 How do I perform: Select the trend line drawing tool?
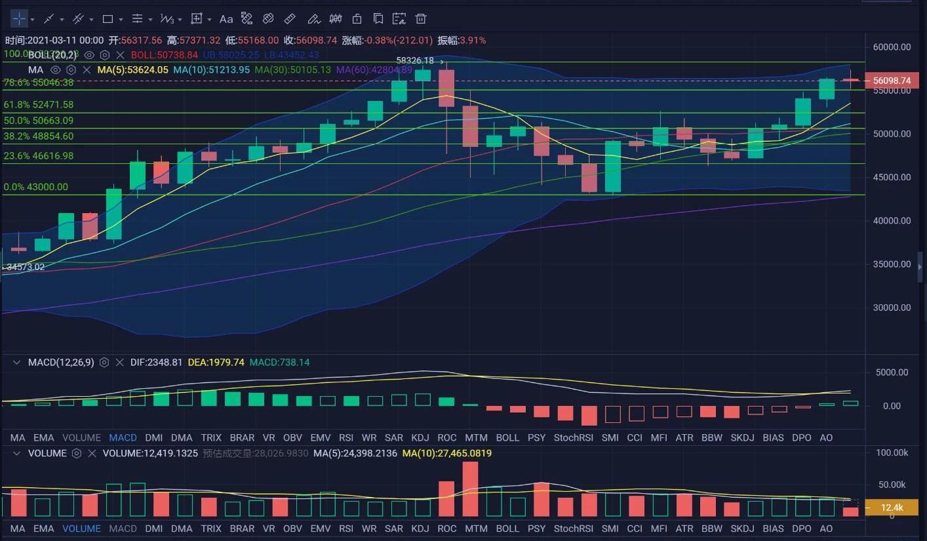[50, 19]
